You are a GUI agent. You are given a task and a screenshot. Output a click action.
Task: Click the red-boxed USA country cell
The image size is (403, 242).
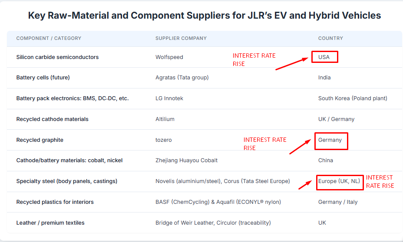click(324, 57)
